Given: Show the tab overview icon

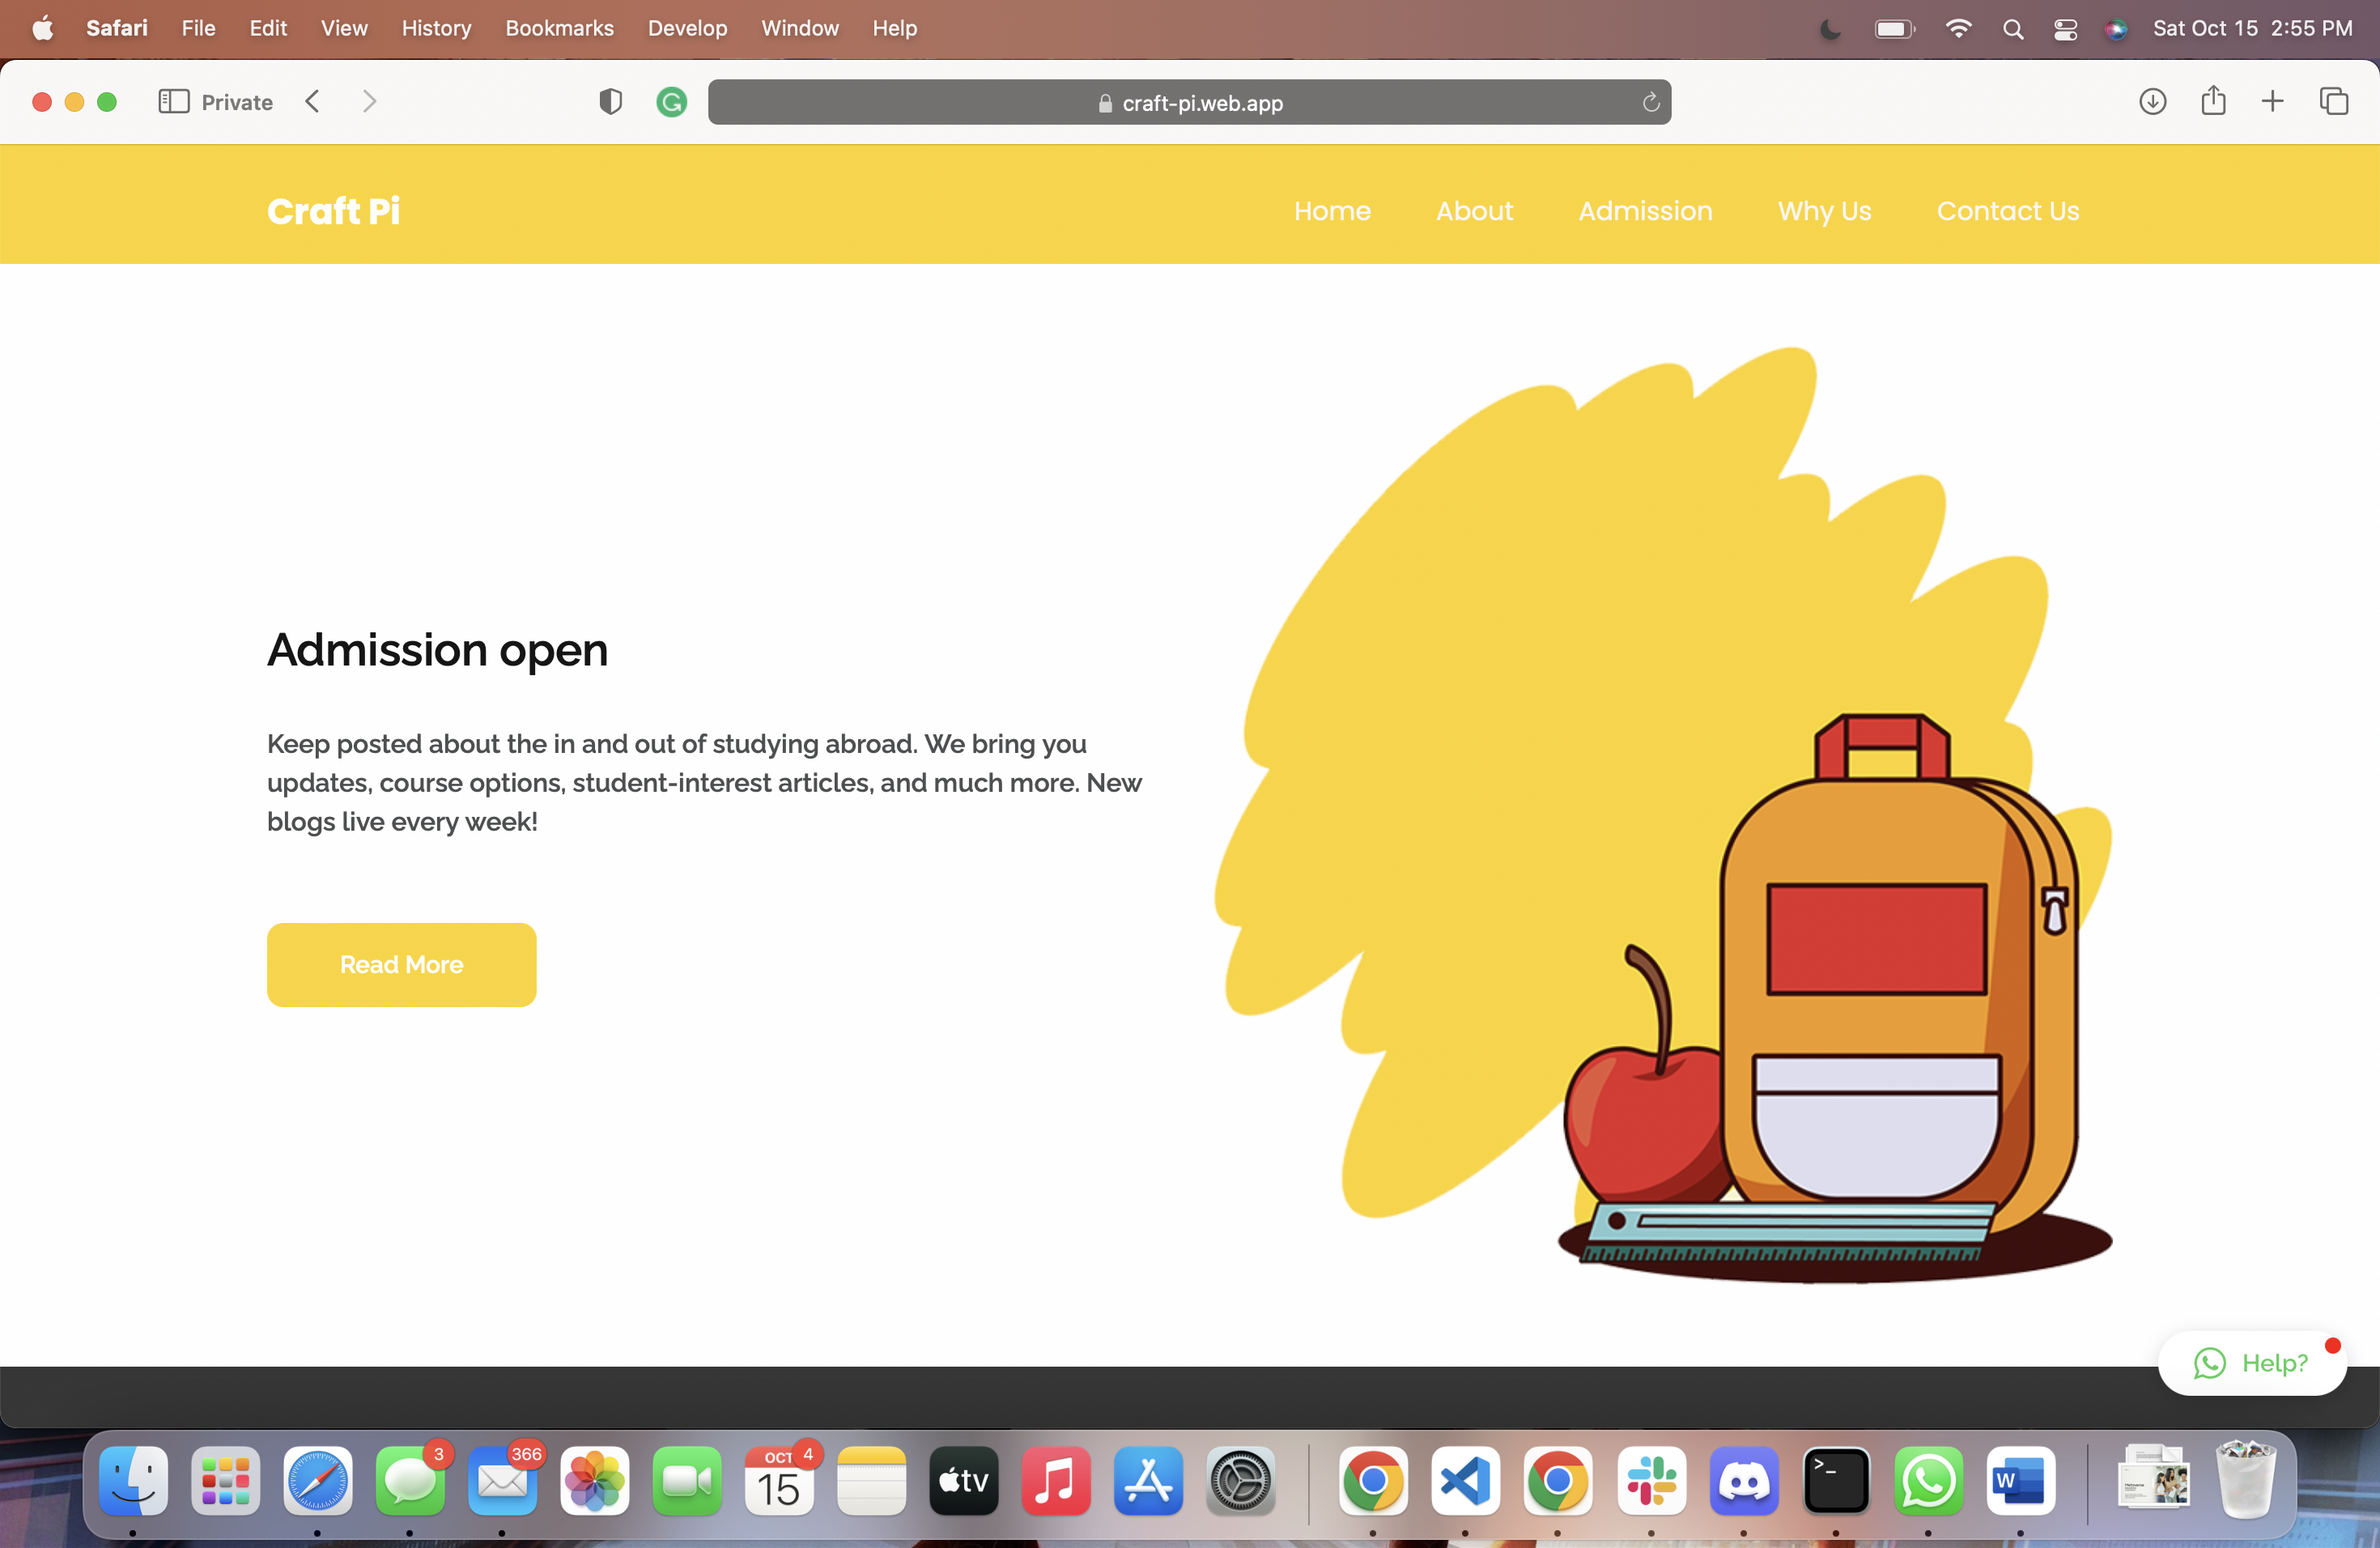Looking at the screenshot, I should click(x=2333, y=102).
